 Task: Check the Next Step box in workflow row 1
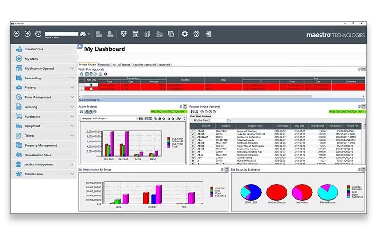(91, 85)
